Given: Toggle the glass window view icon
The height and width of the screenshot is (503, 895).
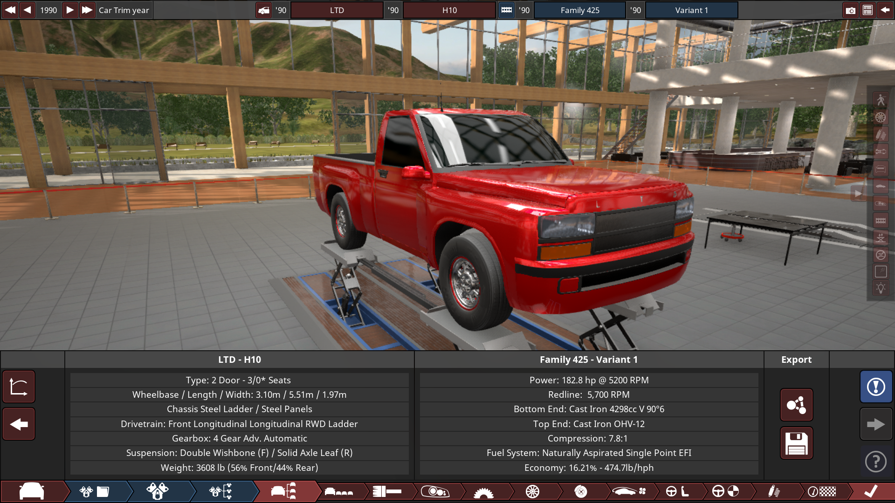Looking at the screenshot, I should pos(881,272).
